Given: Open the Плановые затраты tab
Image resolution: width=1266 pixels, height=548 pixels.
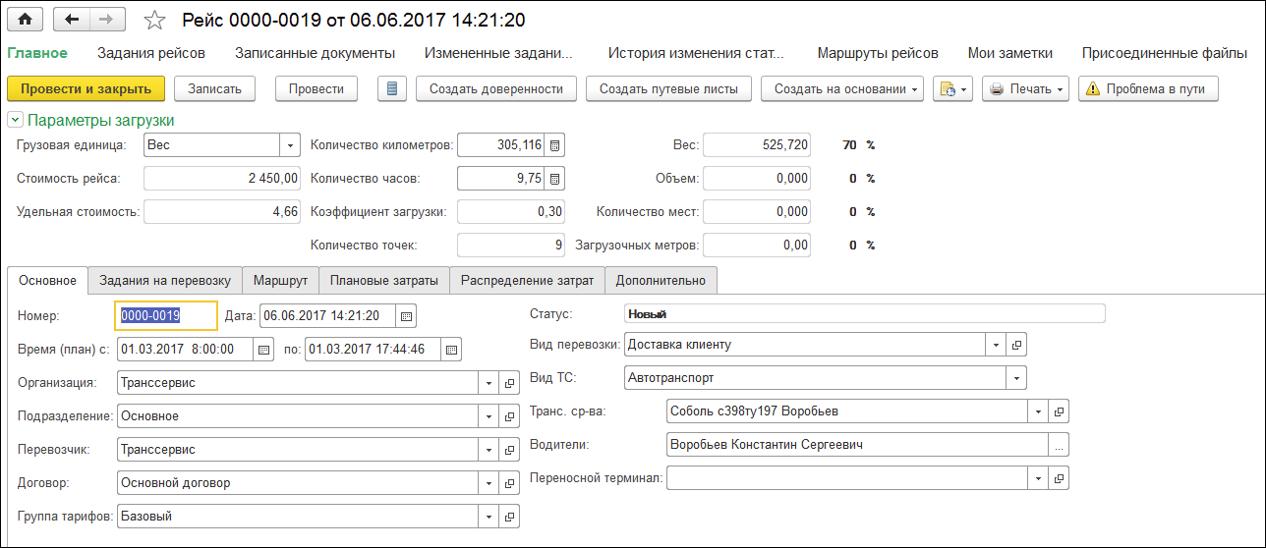Looking at the screenshot, I should pos(384,280).
